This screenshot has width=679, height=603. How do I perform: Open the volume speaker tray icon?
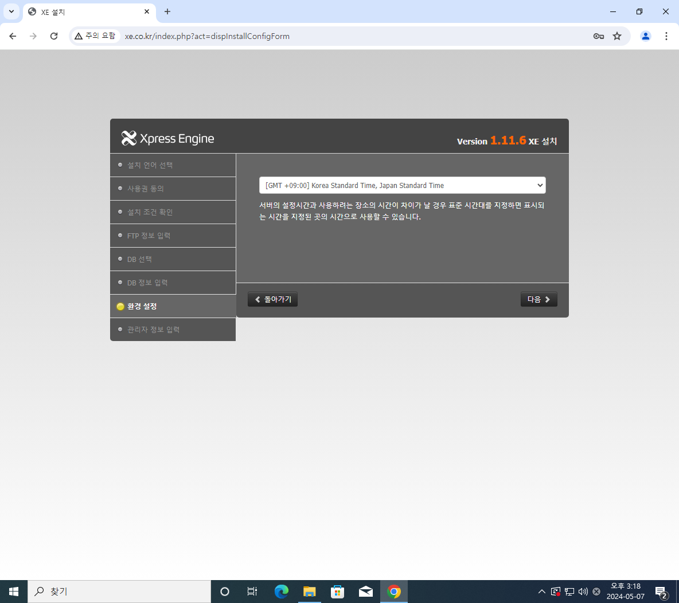tap(583, 592)
